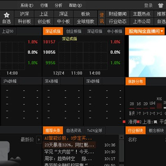Open 自选 star favorites
This screenshot has width=166, height=166.
6,18
